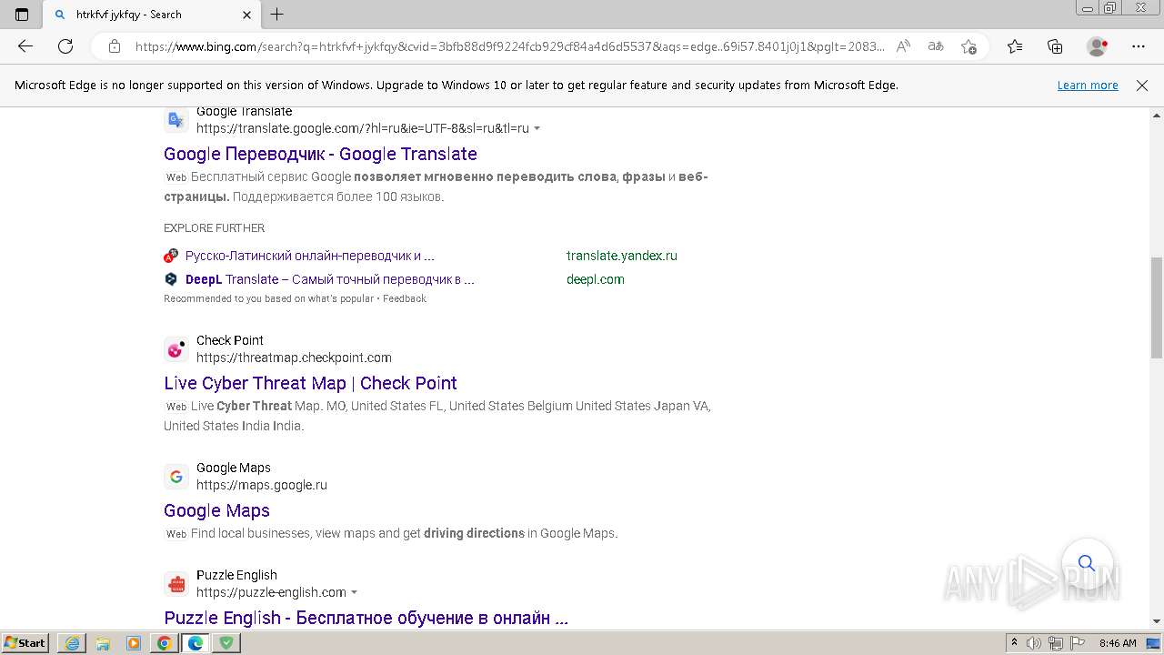Click the translate.yandex.ru domain text

(622, 256)
